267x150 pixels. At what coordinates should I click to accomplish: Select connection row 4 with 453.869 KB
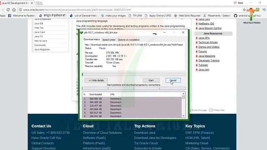(132, 109)
